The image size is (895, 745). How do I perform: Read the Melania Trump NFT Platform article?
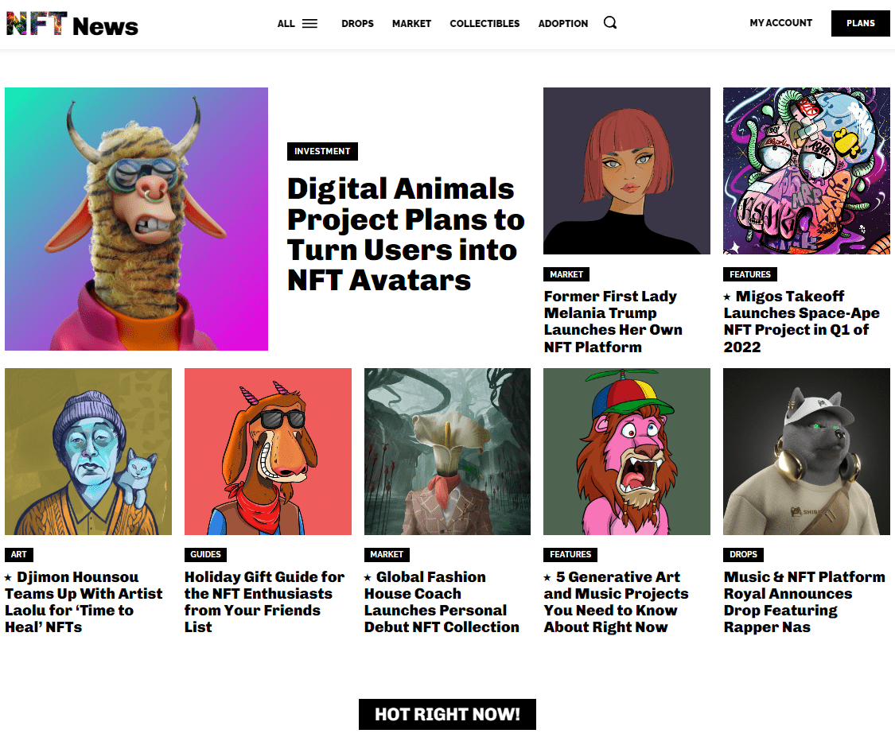tap(613, 321)
